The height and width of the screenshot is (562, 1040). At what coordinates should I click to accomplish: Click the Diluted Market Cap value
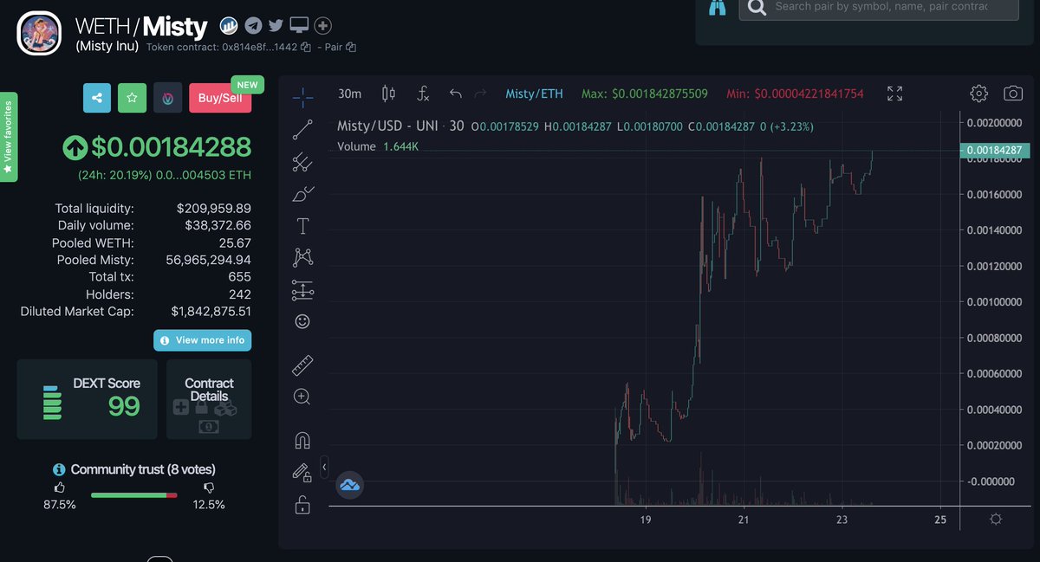click(x=211, y=312)
